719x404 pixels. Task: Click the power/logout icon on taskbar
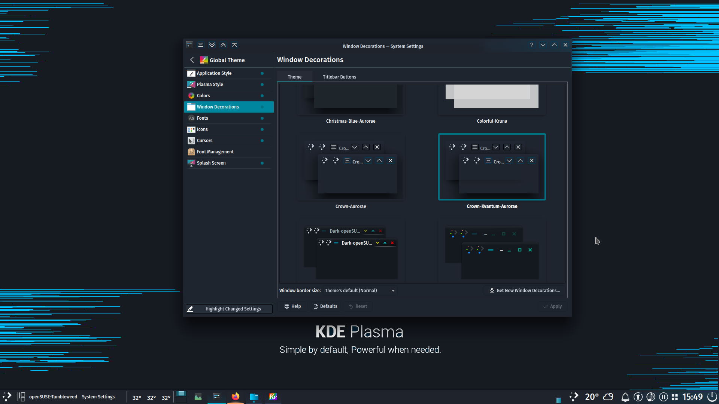coord(712,397)
